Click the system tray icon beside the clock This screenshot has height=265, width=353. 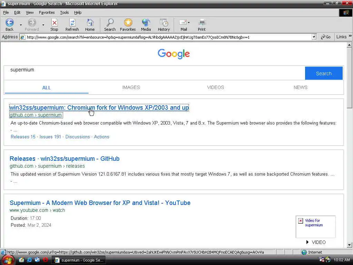[328, 260]
